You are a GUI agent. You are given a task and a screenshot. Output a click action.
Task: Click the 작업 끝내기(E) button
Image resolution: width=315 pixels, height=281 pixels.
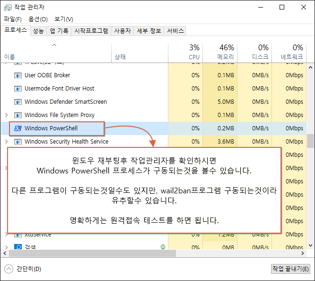(x=290, y=269)
